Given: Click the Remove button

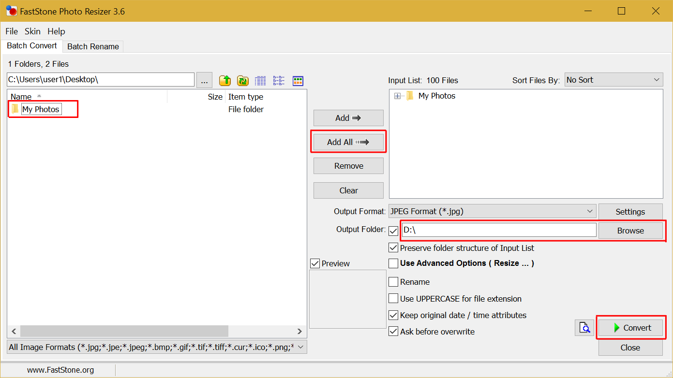Looking at the screenshot, I should coord(348,166).
